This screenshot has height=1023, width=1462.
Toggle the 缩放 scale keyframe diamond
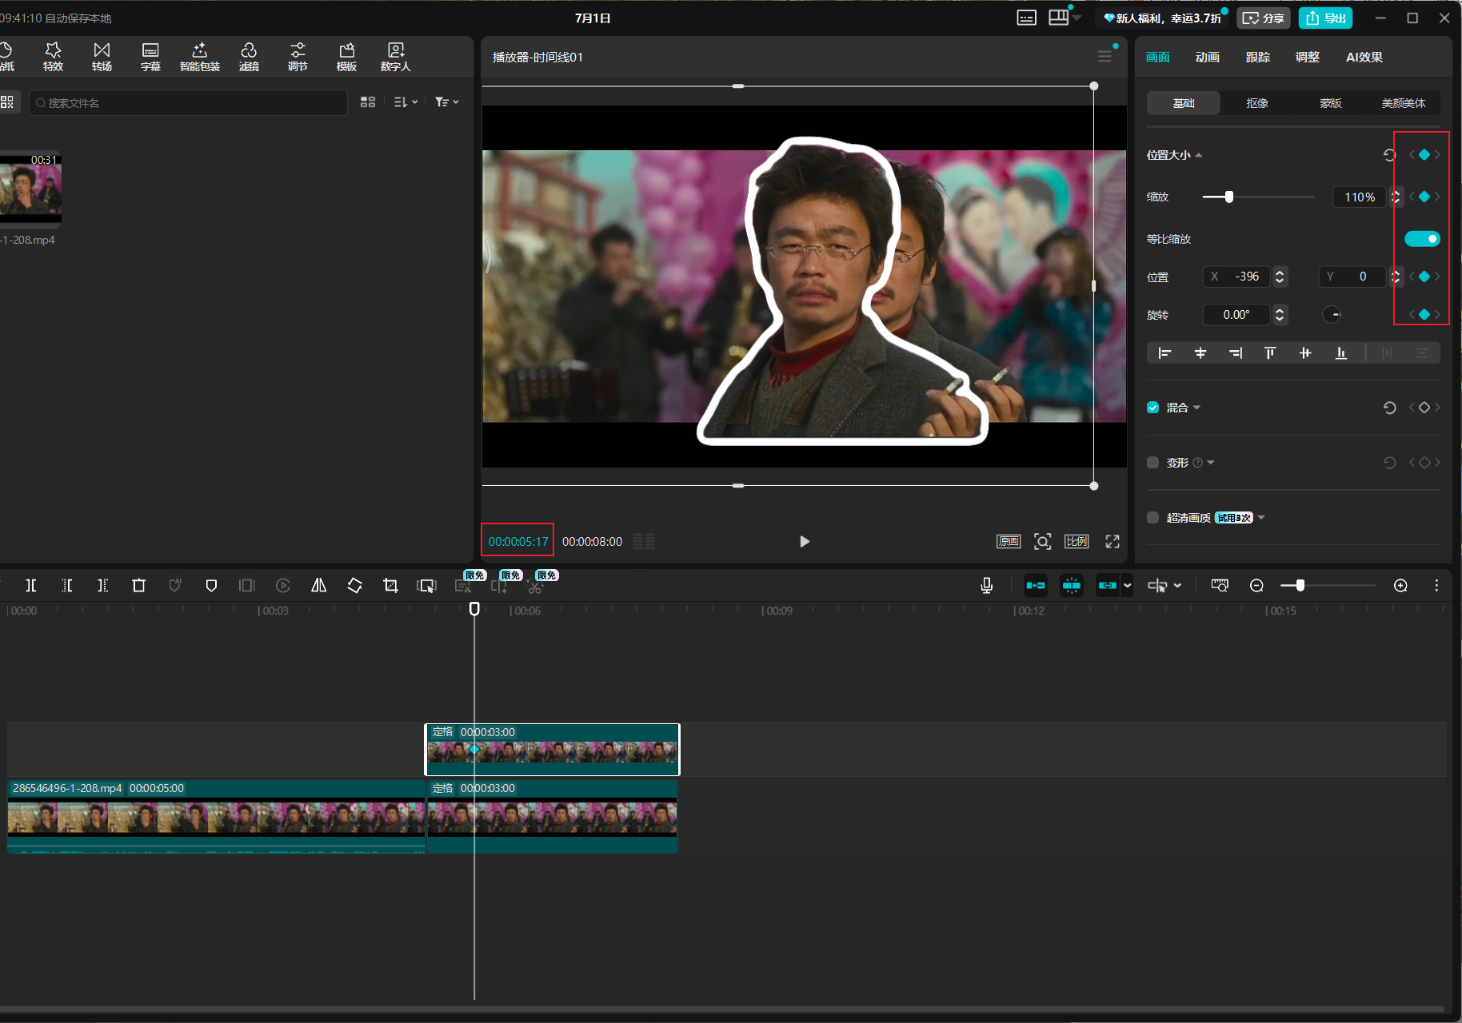1424,197
